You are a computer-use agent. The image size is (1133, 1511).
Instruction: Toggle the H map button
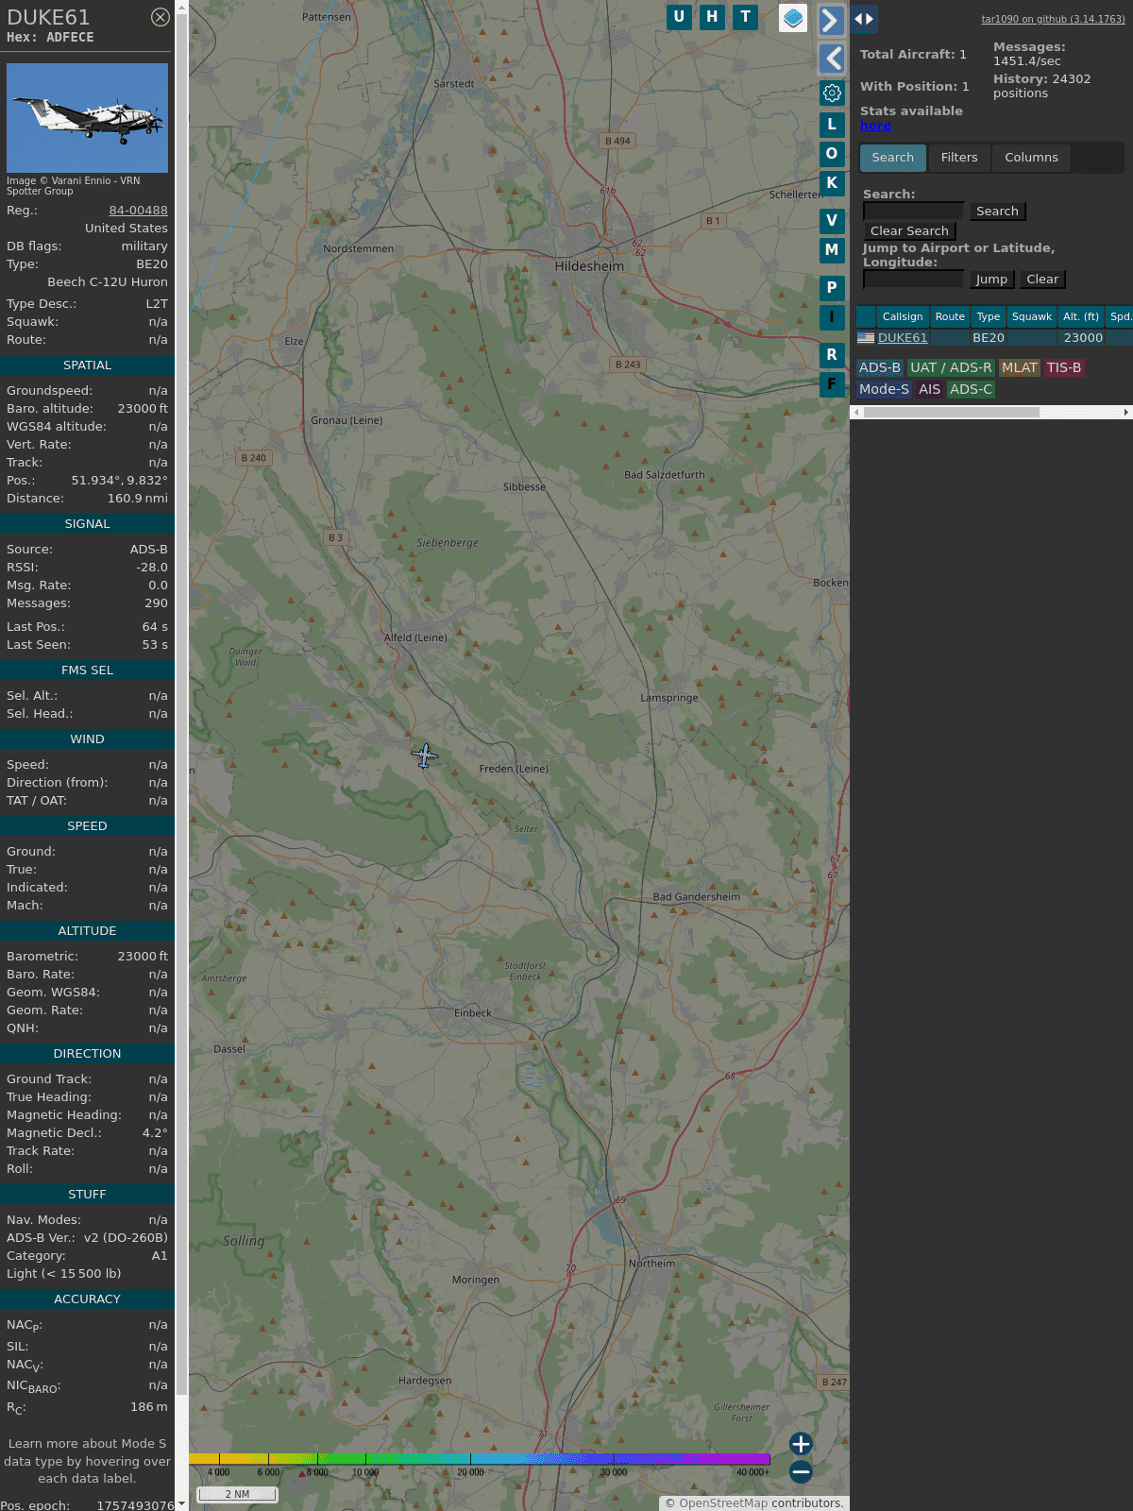tap(712, 17)
